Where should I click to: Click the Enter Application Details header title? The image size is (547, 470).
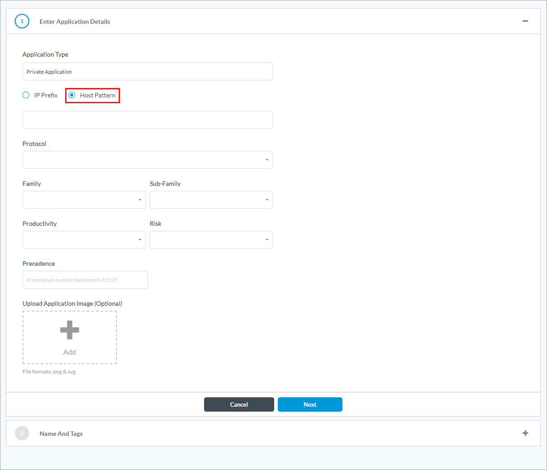click(75, 22)
